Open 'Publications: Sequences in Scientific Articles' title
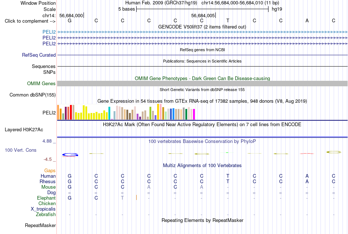 [202, 61]
